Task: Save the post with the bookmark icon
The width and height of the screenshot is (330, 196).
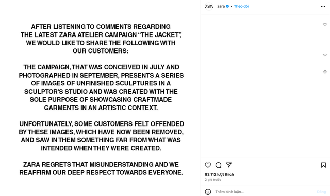Action: (323, 165)
